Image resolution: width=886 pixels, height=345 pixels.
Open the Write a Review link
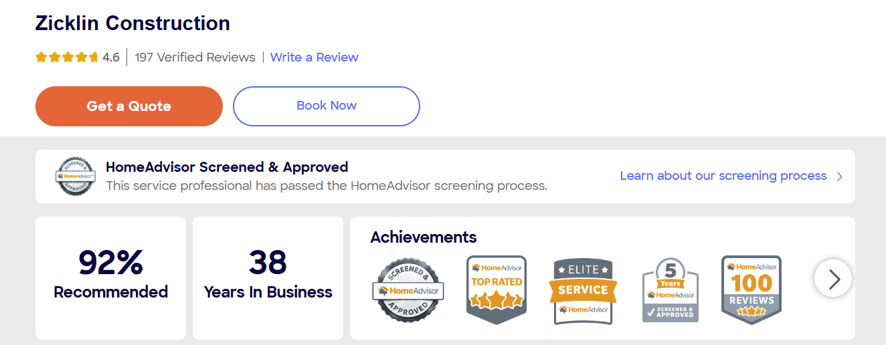coord(315,57)
